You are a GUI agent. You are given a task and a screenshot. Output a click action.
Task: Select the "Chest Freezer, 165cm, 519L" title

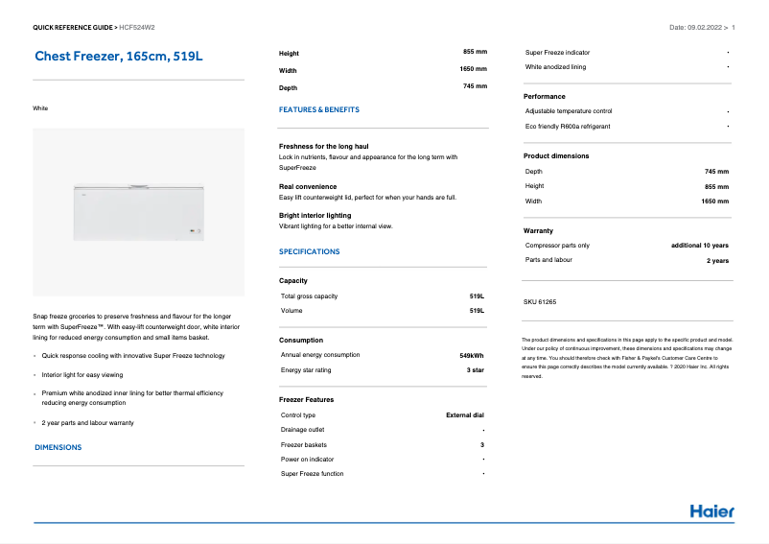click(118, 57)
